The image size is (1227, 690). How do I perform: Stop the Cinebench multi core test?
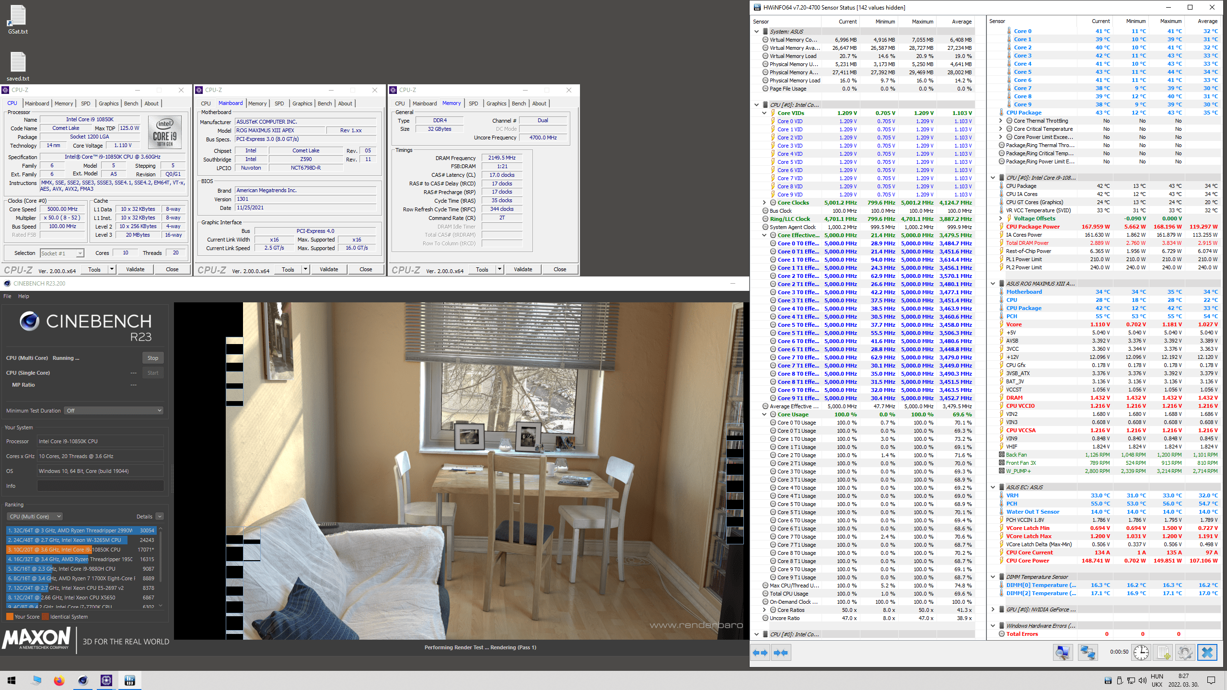pos(153,358)
